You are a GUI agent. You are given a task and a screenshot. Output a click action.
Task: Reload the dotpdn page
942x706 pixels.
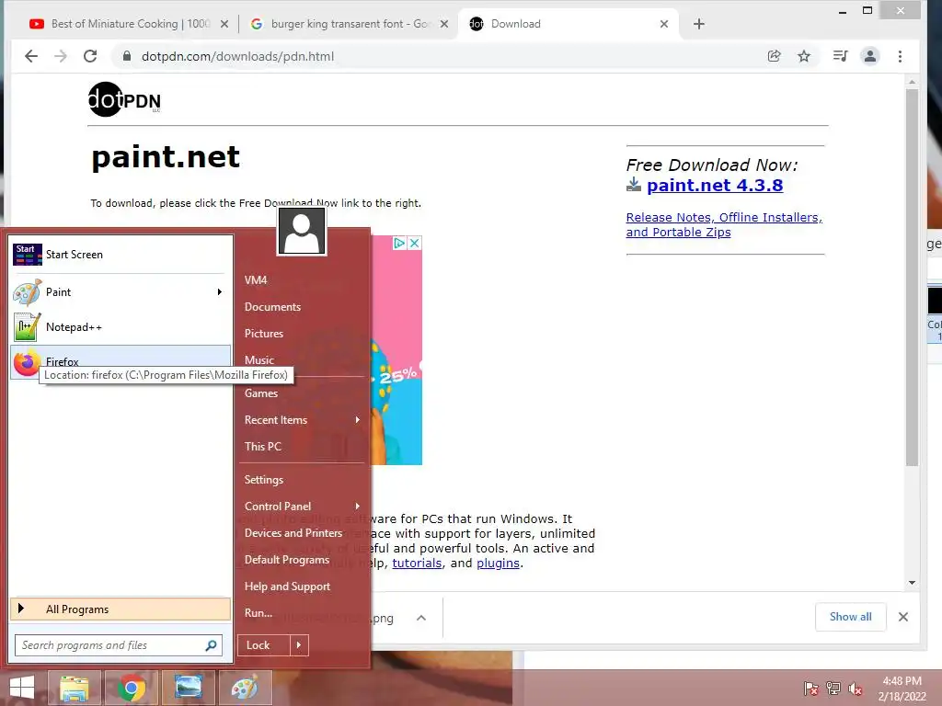click(90, 56)
